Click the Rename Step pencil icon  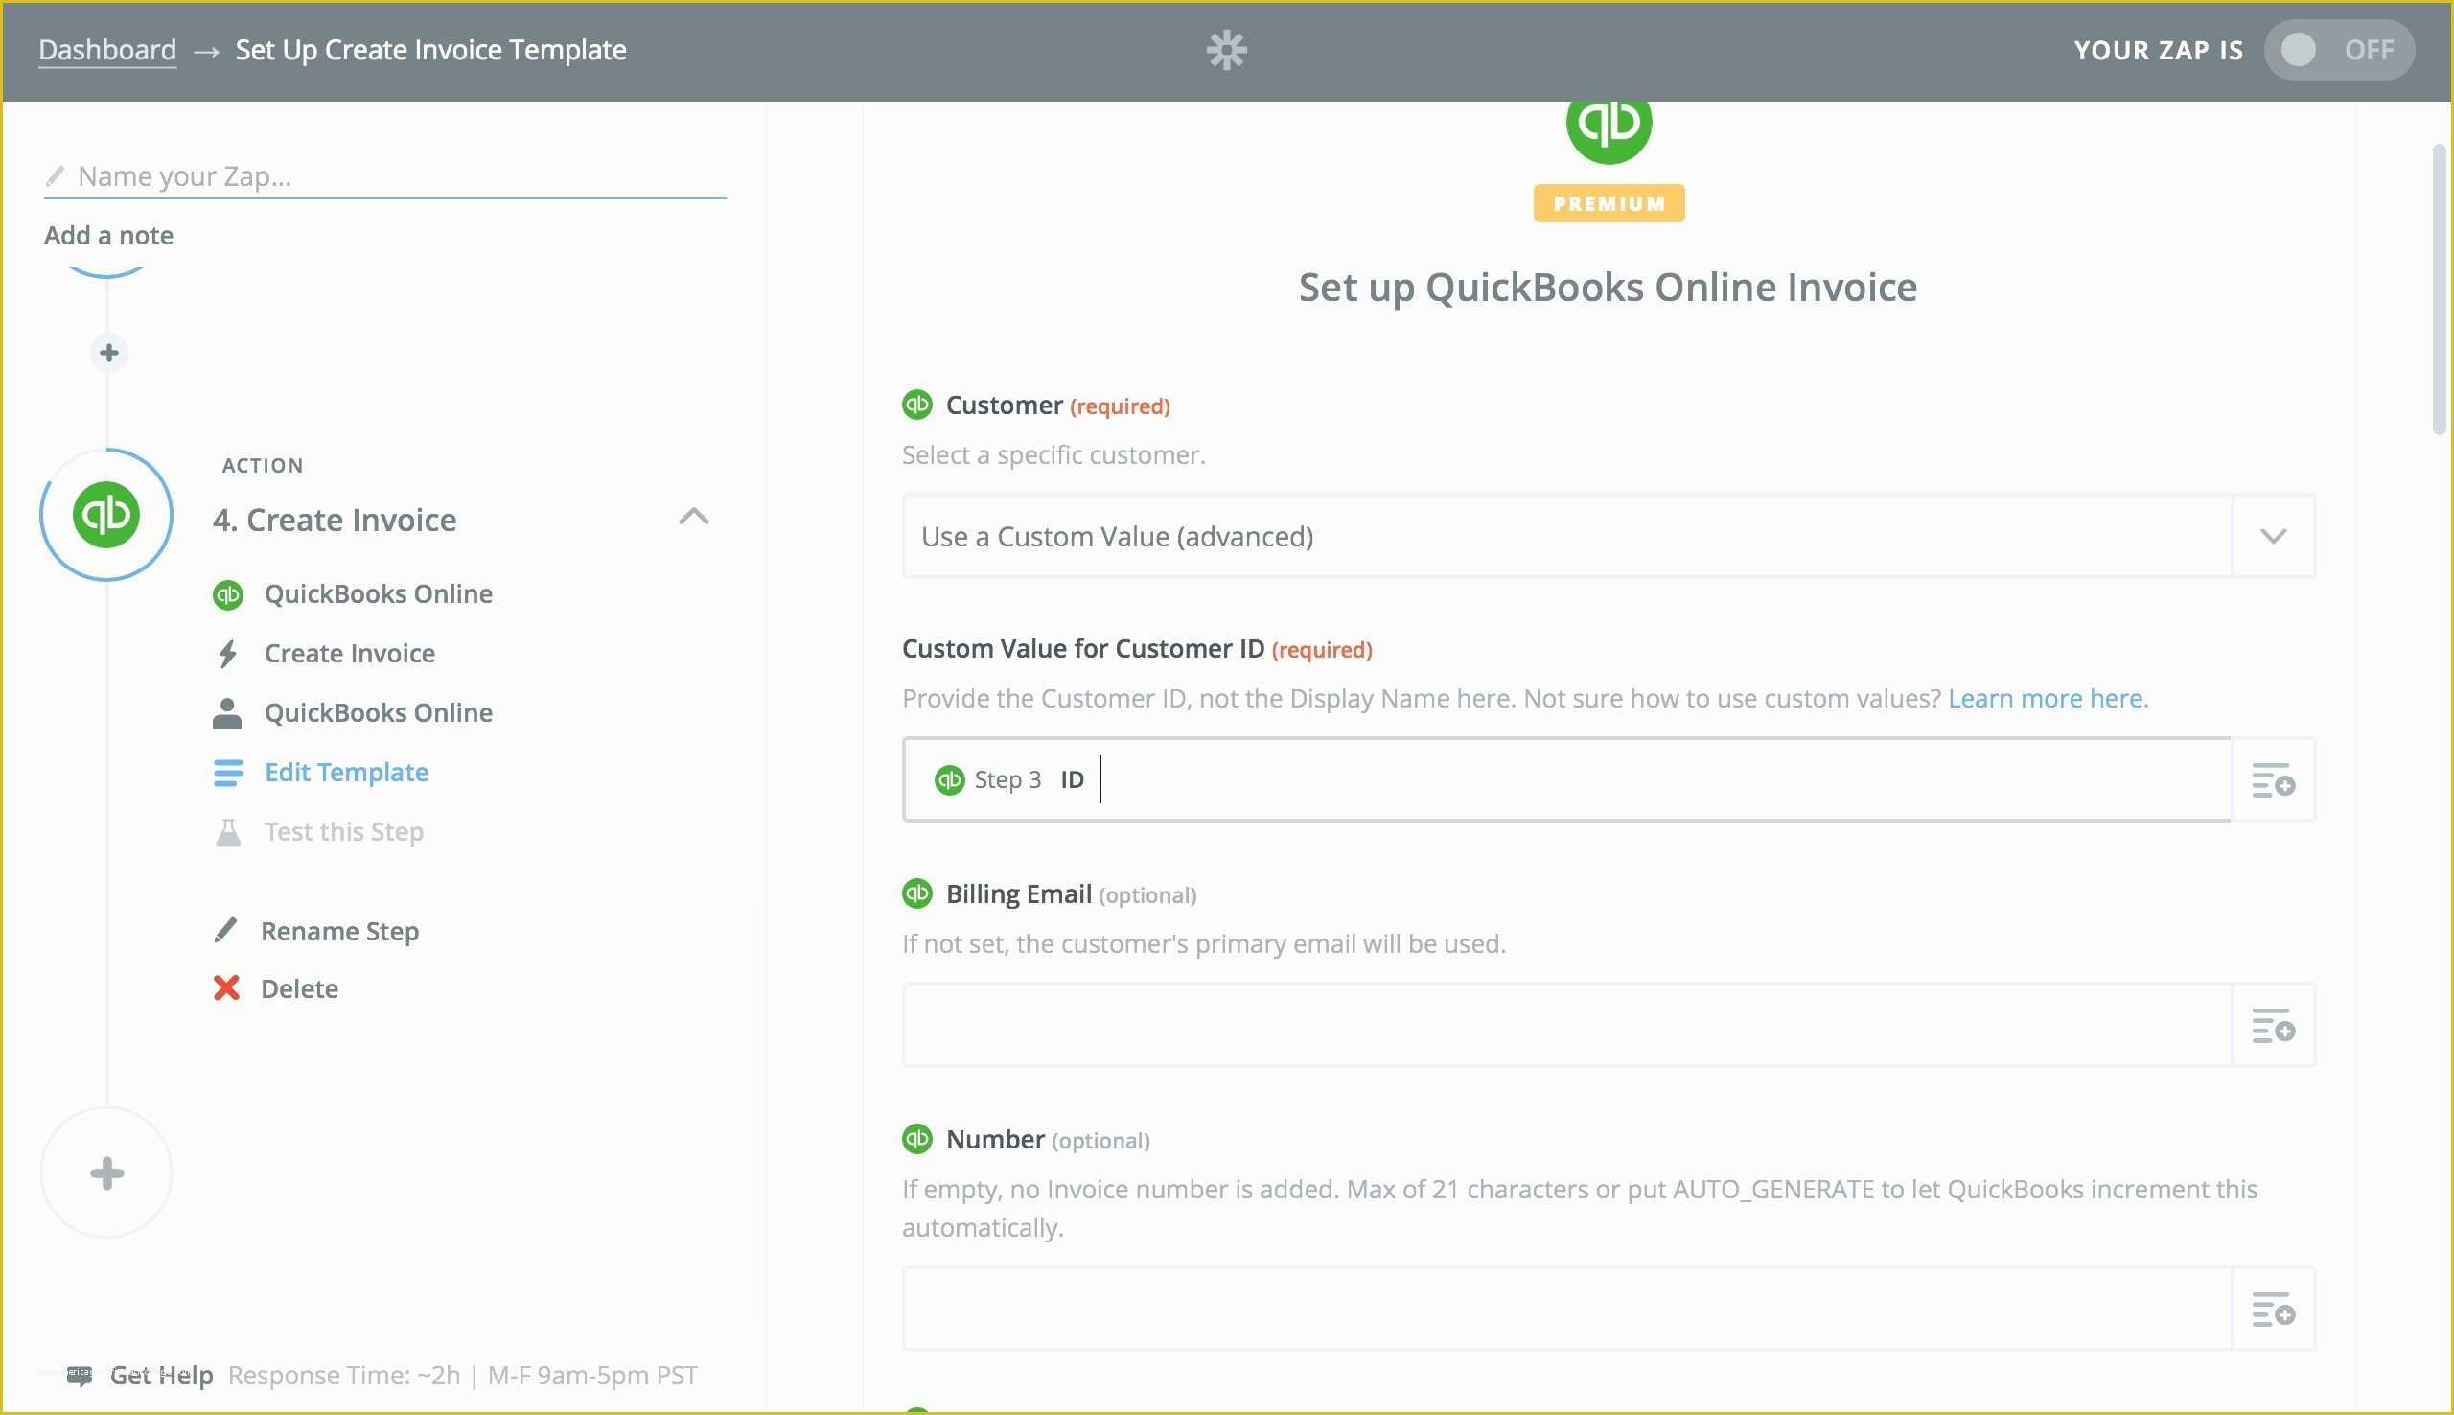tap(226, 931)
